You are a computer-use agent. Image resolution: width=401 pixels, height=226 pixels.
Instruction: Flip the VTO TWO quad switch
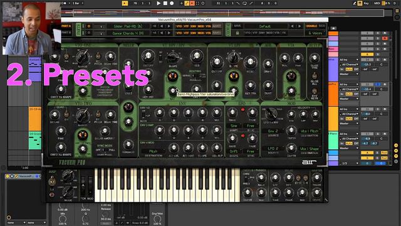(x=66, y=114)
